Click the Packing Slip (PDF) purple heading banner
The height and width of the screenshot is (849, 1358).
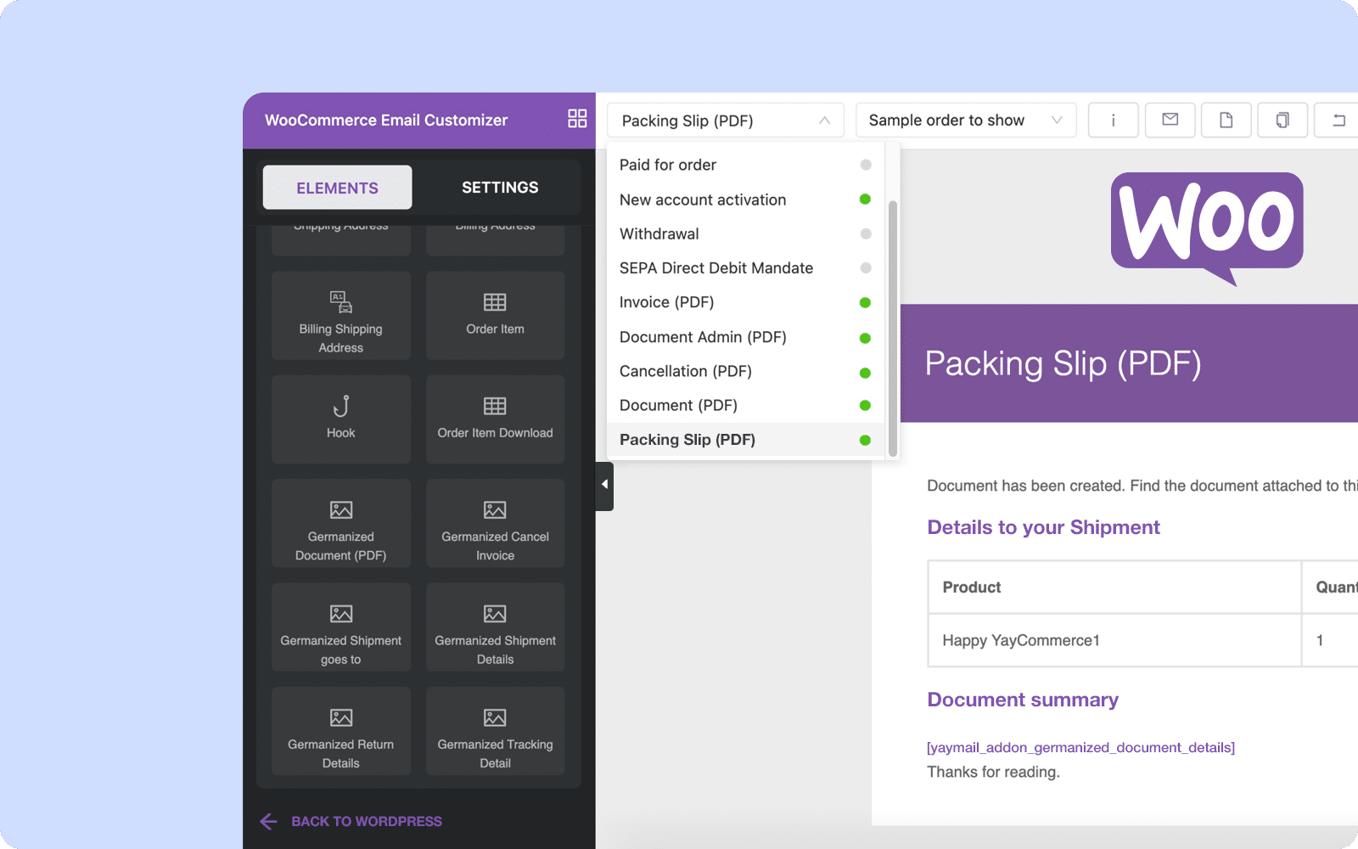pyautogui.click(x=1129, y=363)
